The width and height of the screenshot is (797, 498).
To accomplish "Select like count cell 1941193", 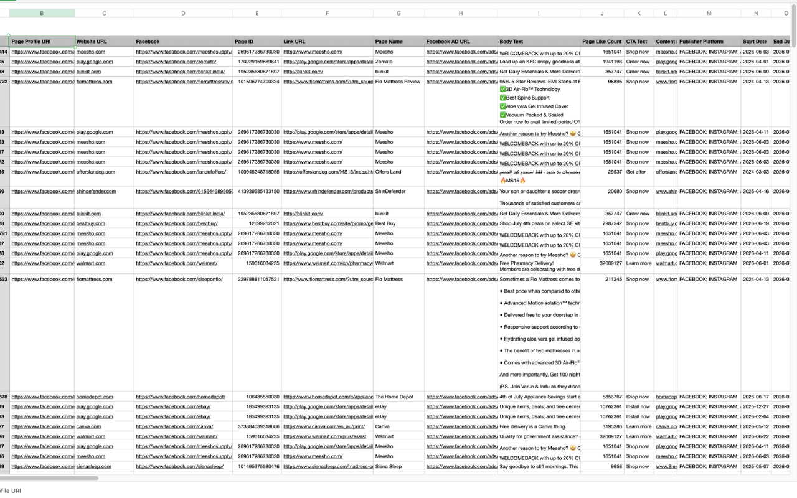I will [x=602, y=62].
